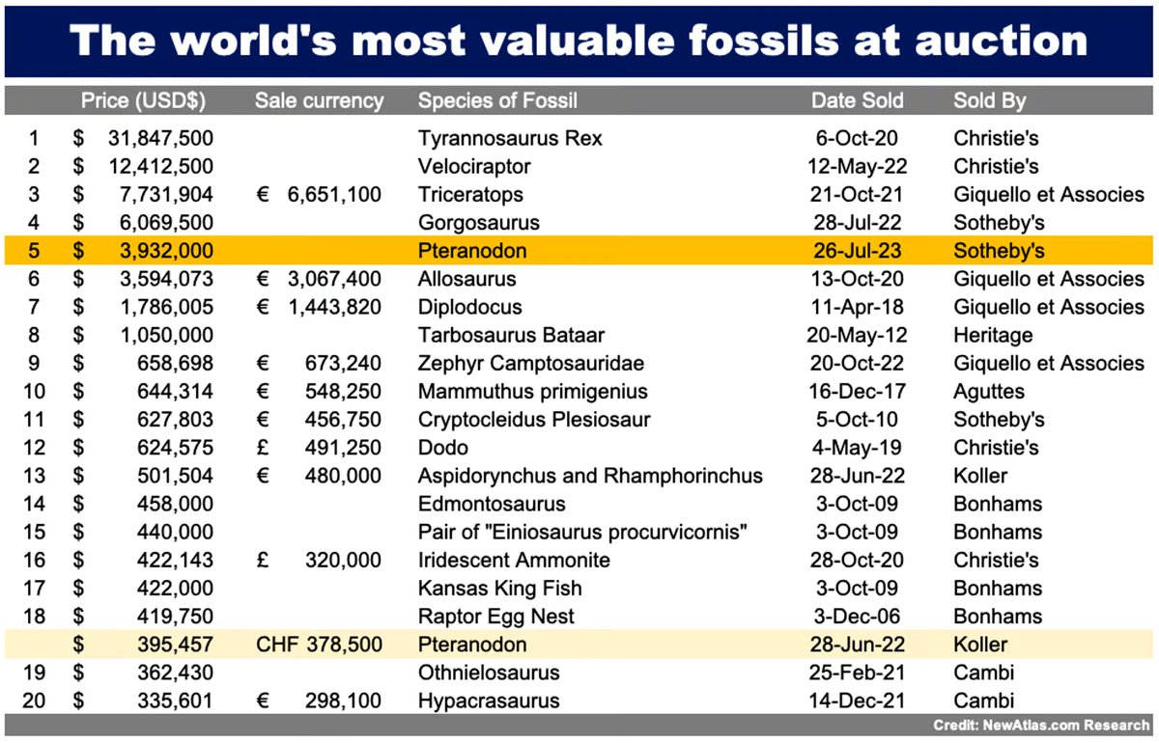Click the CHF 378,500 sale currency cell
Viewport: 1159px width, 743px height.
319,645
